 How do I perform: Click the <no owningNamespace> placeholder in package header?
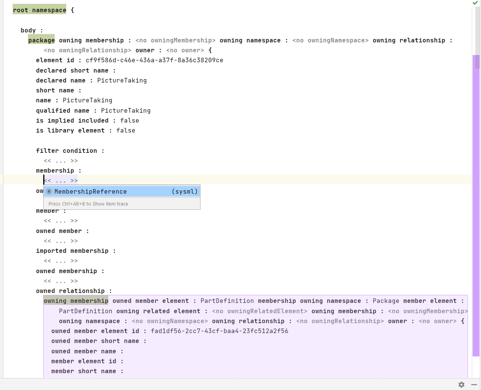tap(331, 40)
